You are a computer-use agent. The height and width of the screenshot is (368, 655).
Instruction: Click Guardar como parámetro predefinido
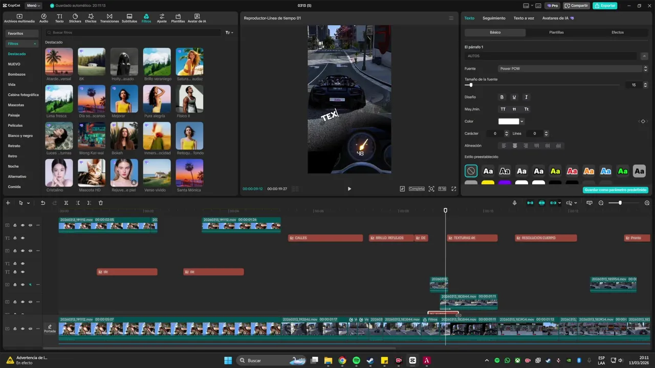[616, 190]
